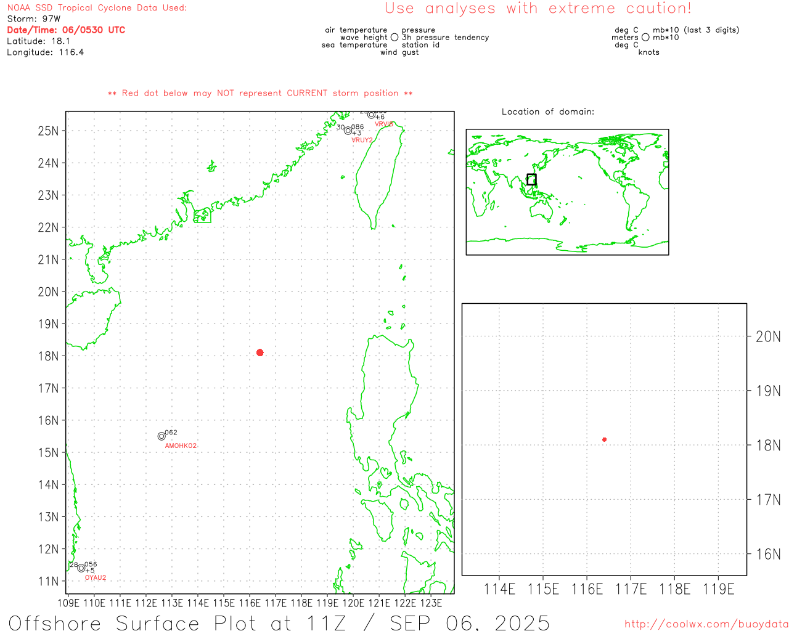Click the red dot disclaimer text
The image size is (789, 631).
(x=260, y=93)
